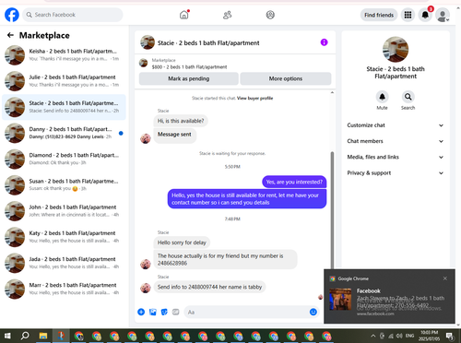This screenshot has height=343, width=461.
Task: Open the Friends icon in top navigation
Action: pos(227,15)
